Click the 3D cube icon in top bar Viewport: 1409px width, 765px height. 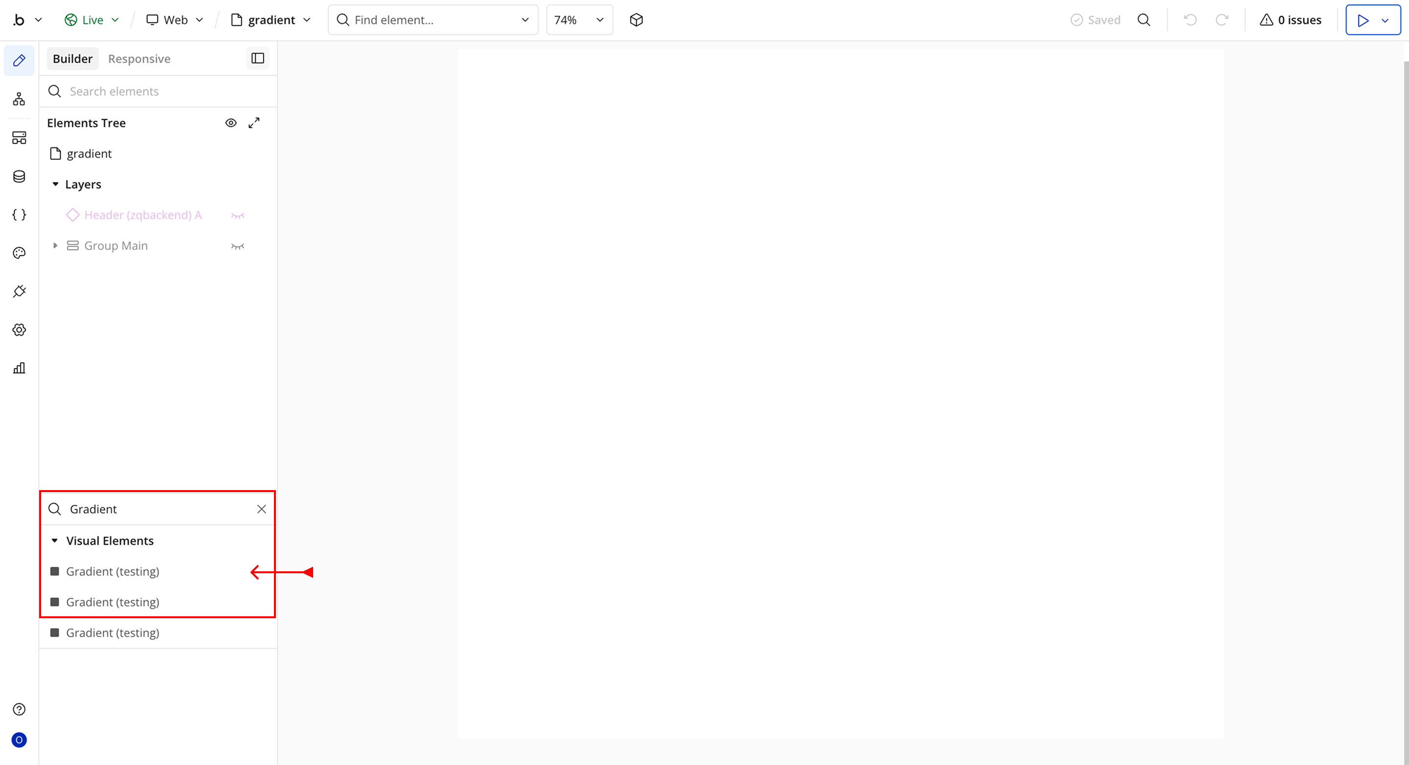(x=636, y=20)
